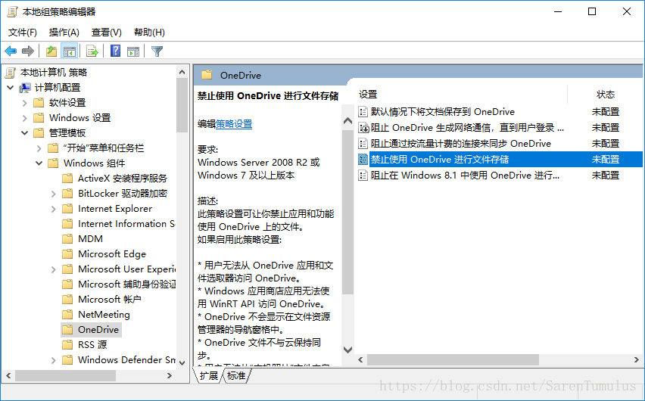This screenshot has width=645, height=401.
Task: Sort by the 状态 column header
Action: pos(606,95)
